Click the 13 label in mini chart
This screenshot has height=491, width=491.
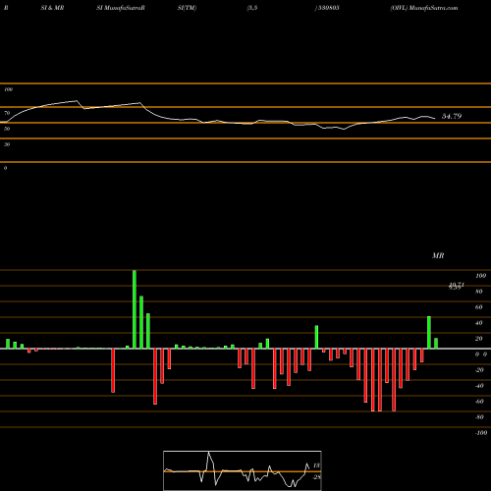[x=316, y=465]
